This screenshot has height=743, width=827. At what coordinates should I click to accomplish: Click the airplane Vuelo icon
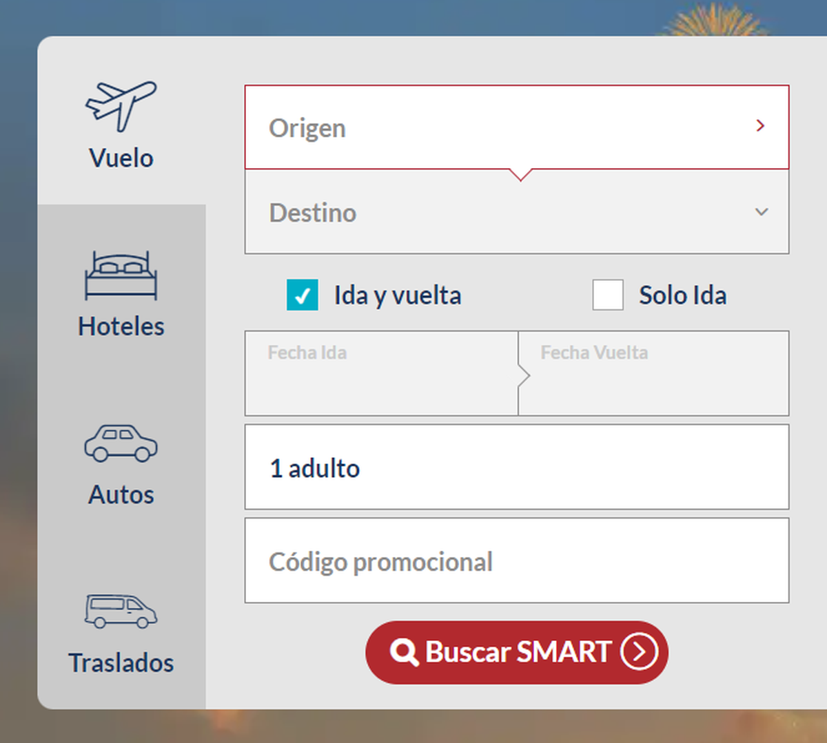coord(121,105)
